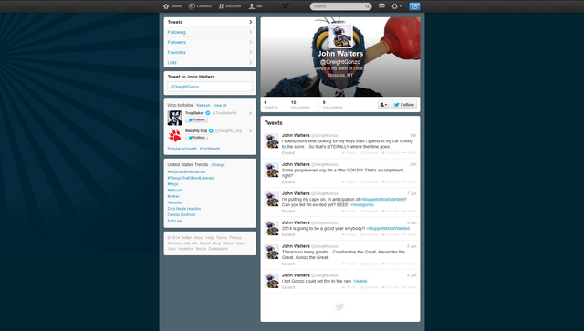Click the Twitter bird logo in the top bar

click(x=286, y=5)
